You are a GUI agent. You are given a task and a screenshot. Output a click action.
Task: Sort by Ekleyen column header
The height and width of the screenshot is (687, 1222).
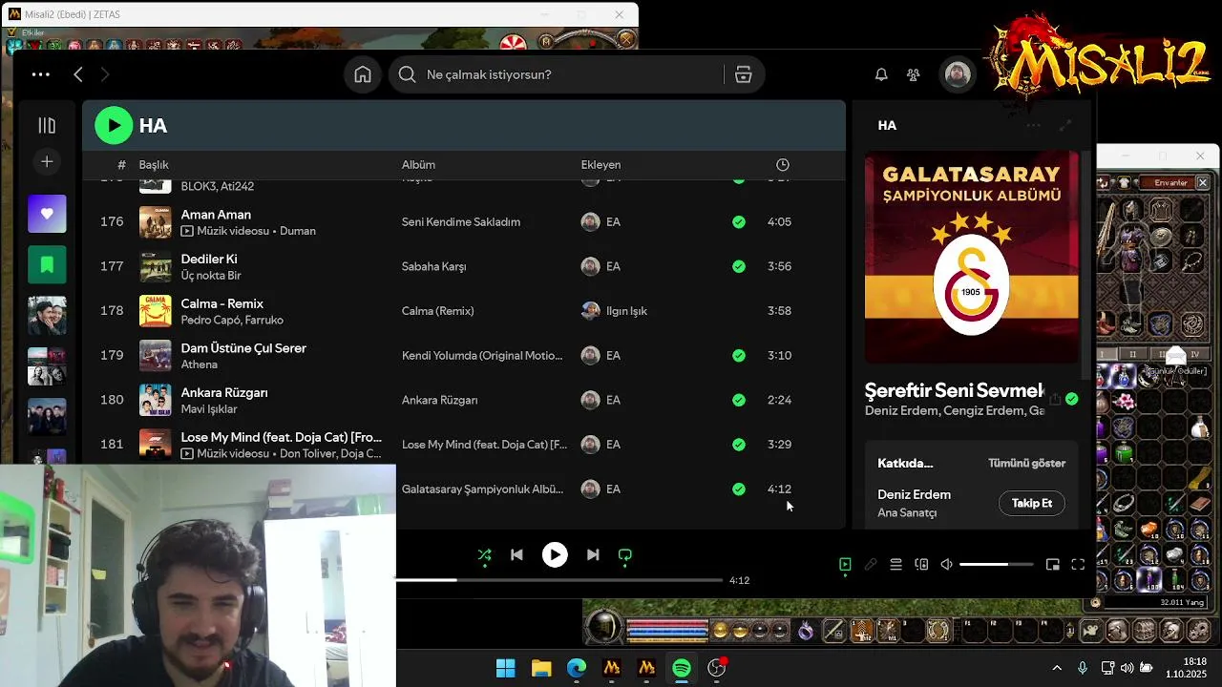pos(600,164)
